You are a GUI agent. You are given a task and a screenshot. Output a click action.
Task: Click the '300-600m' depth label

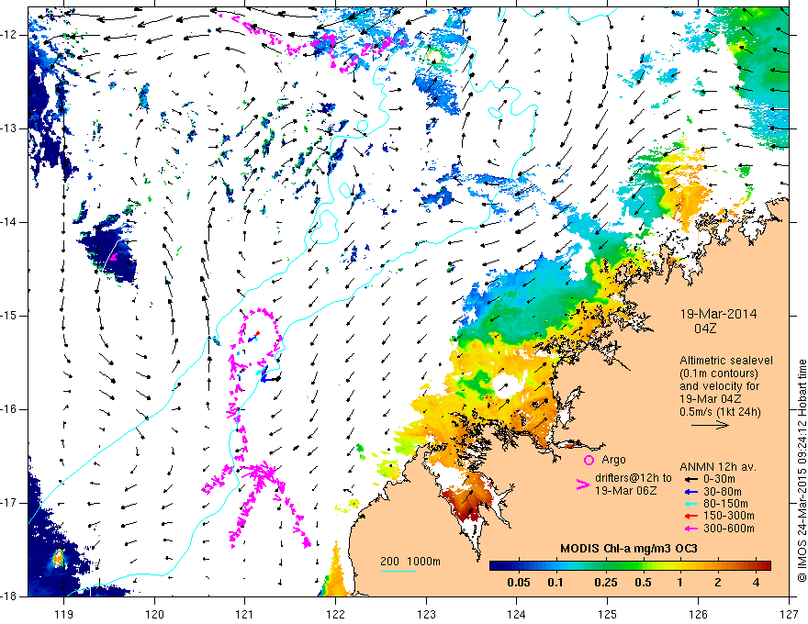pyautogui.click(x=728, y=529)
